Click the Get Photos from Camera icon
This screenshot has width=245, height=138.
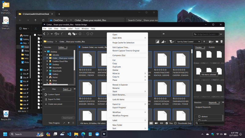coord(70,34)
